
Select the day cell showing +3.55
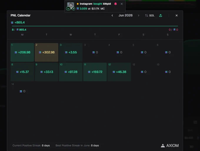coord(71,52)
